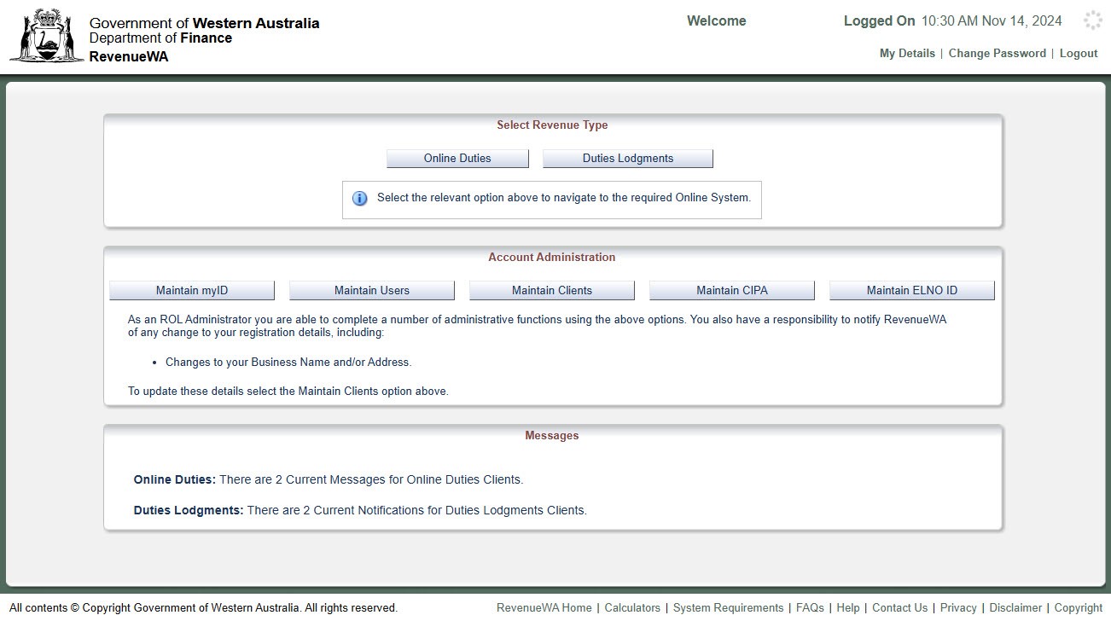The height and width of the screenshot is (621, 1111).
Task: Open the Online Duties system
Action: coord(457,159)
